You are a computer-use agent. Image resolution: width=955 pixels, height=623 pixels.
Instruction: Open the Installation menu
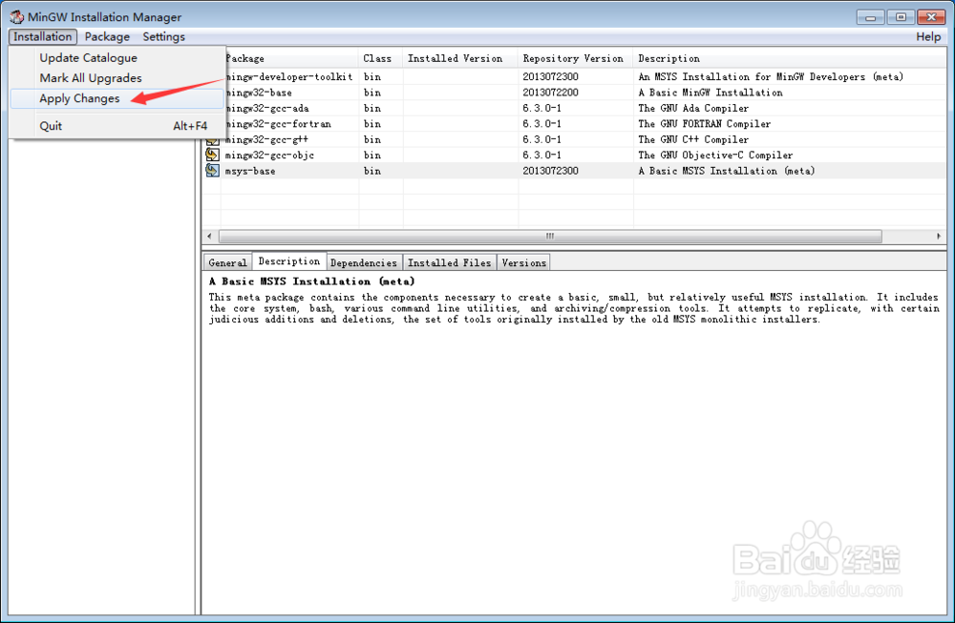pyautogui.click(x=43, y=36)
